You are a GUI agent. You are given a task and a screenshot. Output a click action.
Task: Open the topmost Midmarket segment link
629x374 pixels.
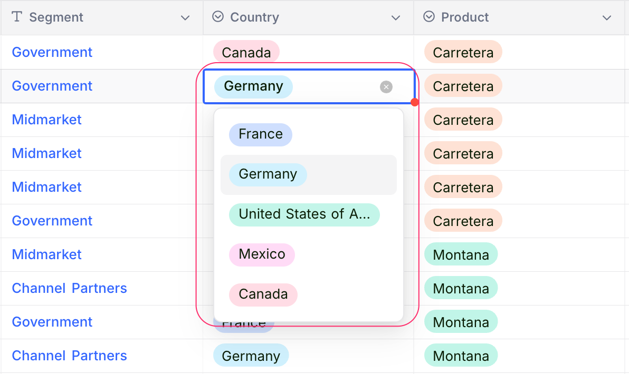47,120
